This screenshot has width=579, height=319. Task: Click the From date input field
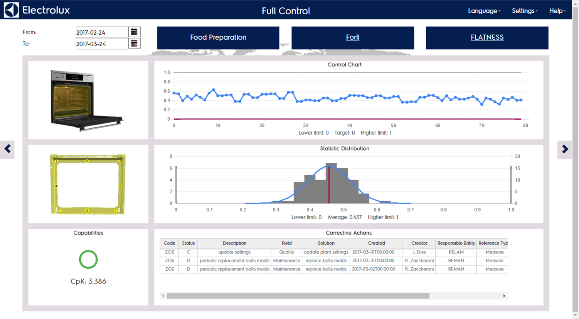tap(102, 32)
